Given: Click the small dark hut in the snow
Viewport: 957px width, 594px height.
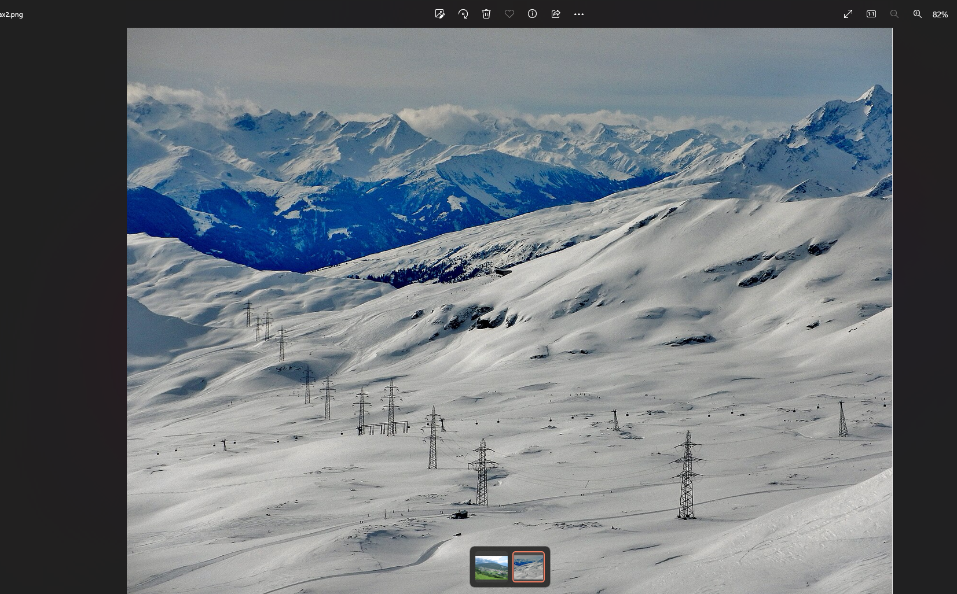Looking at the screenshot, I should [x=460, y=514].
